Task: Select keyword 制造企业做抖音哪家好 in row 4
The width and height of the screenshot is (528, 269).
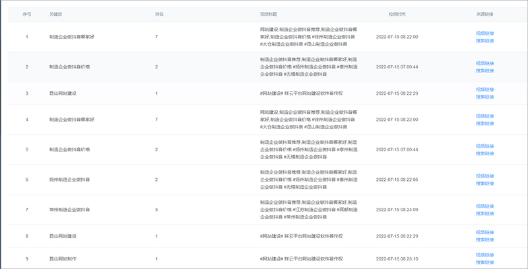Action: point(72,120)
